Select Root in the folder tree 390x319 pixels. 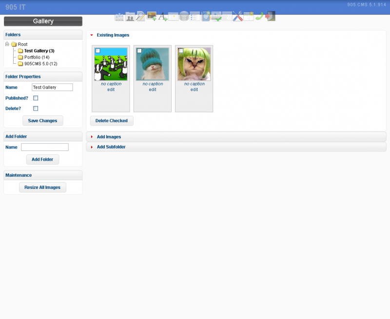click(22, 44)
